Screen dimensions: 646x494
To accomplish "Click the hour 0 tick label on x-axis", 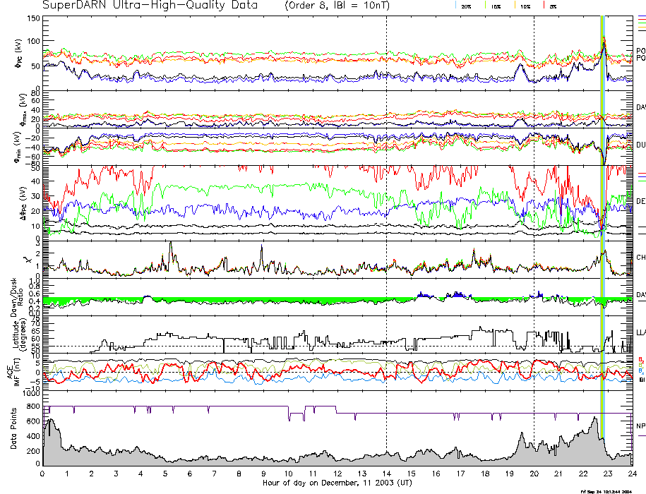I will point(43,474).
